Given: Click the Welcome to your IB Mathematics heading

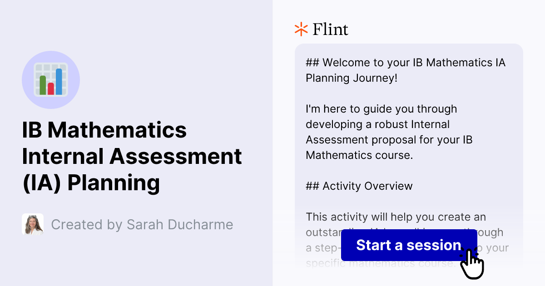Looking at the screenshot, I should 404,70.
